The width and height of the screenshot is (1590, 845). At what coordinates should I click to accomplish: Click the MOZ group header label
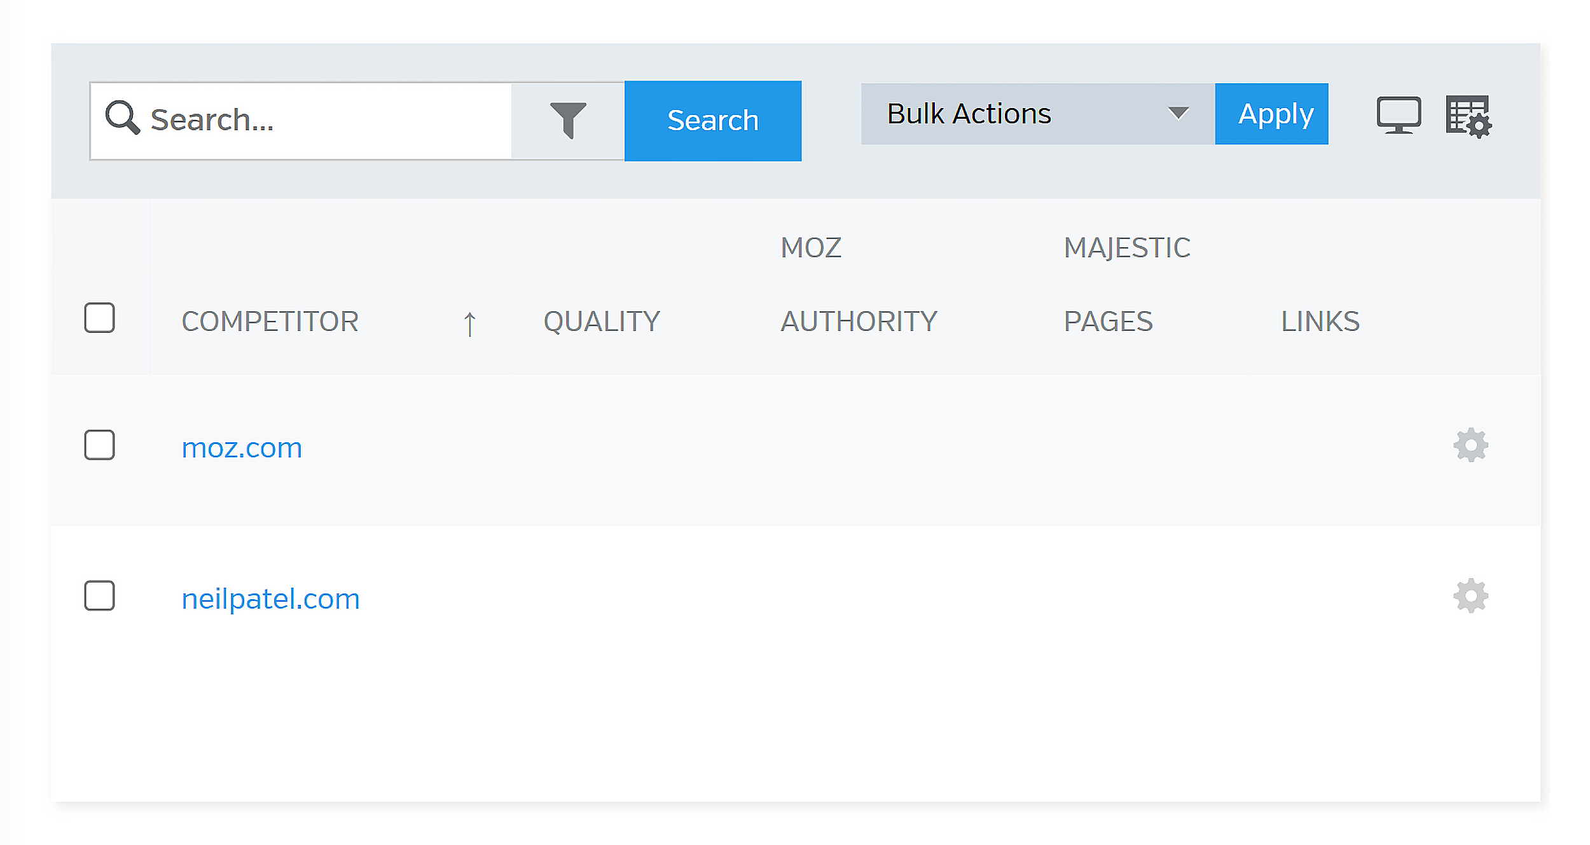coord(810,248)
